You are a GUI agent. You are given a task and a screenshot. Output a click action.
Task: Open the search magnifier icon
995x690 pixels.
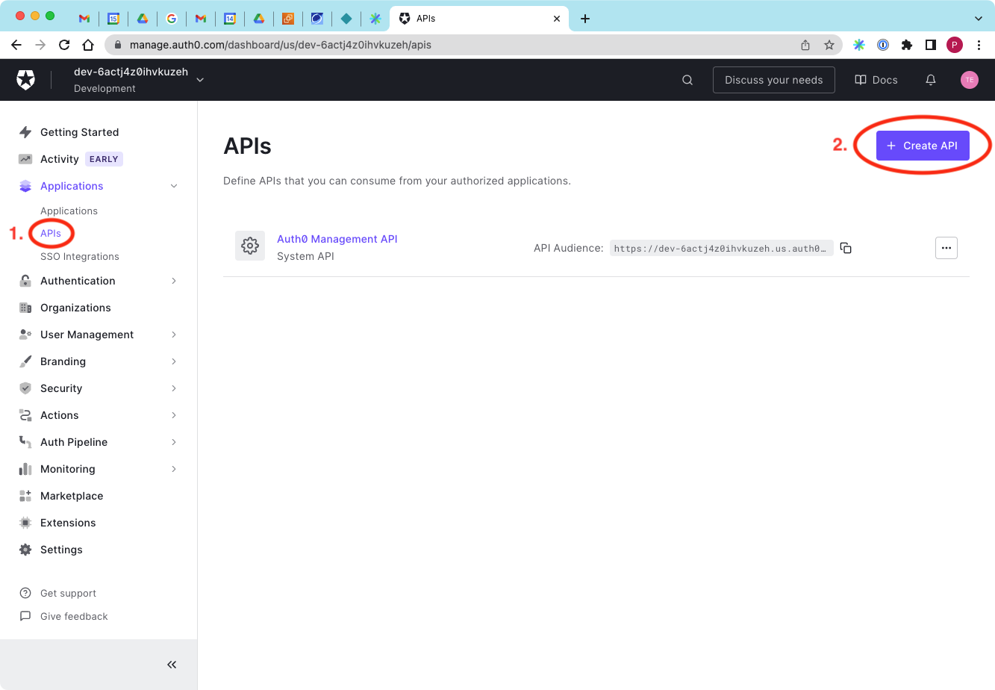[x=687, y=80]
